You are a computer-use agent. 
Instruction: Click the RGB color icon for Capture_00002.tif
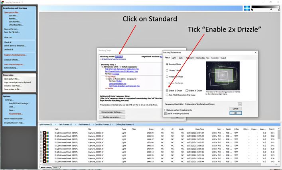coord(47,136)
